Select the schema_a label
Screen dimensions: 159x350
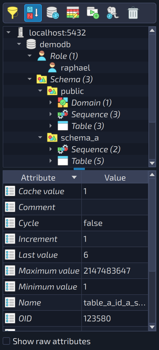pos(80,138)
